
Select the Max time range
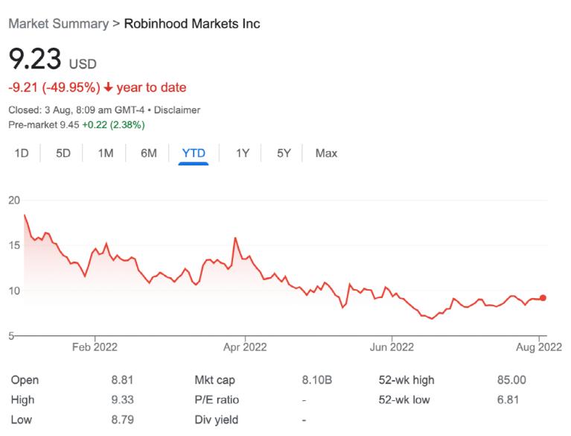pos(326,154)
